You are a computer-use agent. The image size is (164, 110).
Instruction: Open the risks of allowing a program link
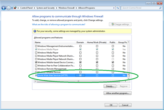[58, 24]
